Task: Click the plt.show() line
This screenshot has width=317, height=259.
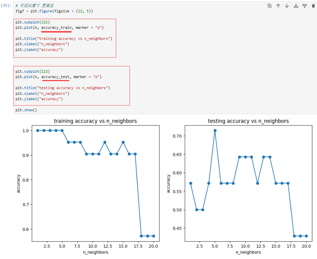Action: (x=26, y=110)
